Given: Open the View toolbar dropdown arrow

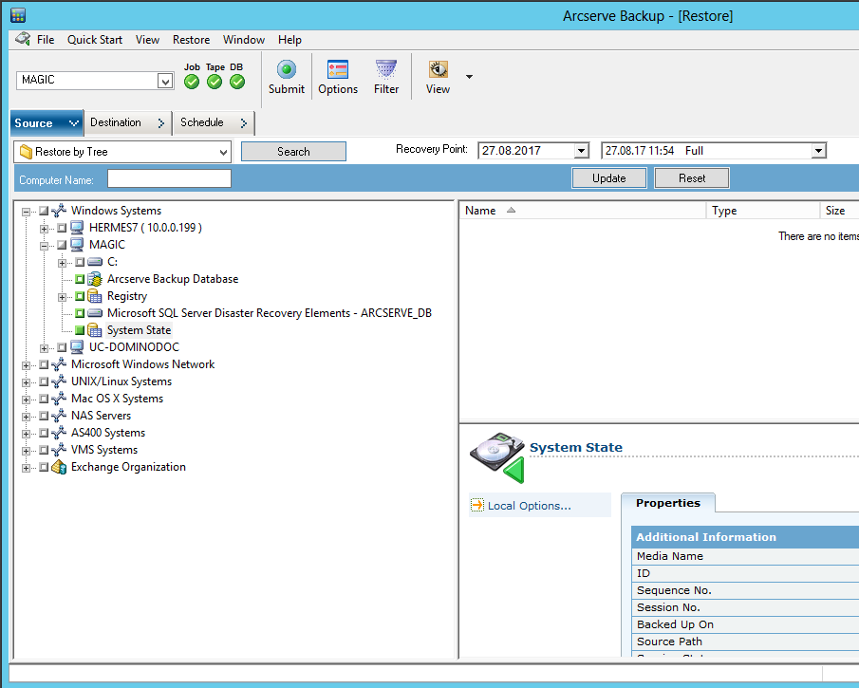Looking at the screenshot, I should tap(469, 77).
